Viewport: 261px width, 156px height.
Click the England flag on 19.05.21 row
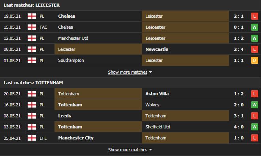(32, 16)
